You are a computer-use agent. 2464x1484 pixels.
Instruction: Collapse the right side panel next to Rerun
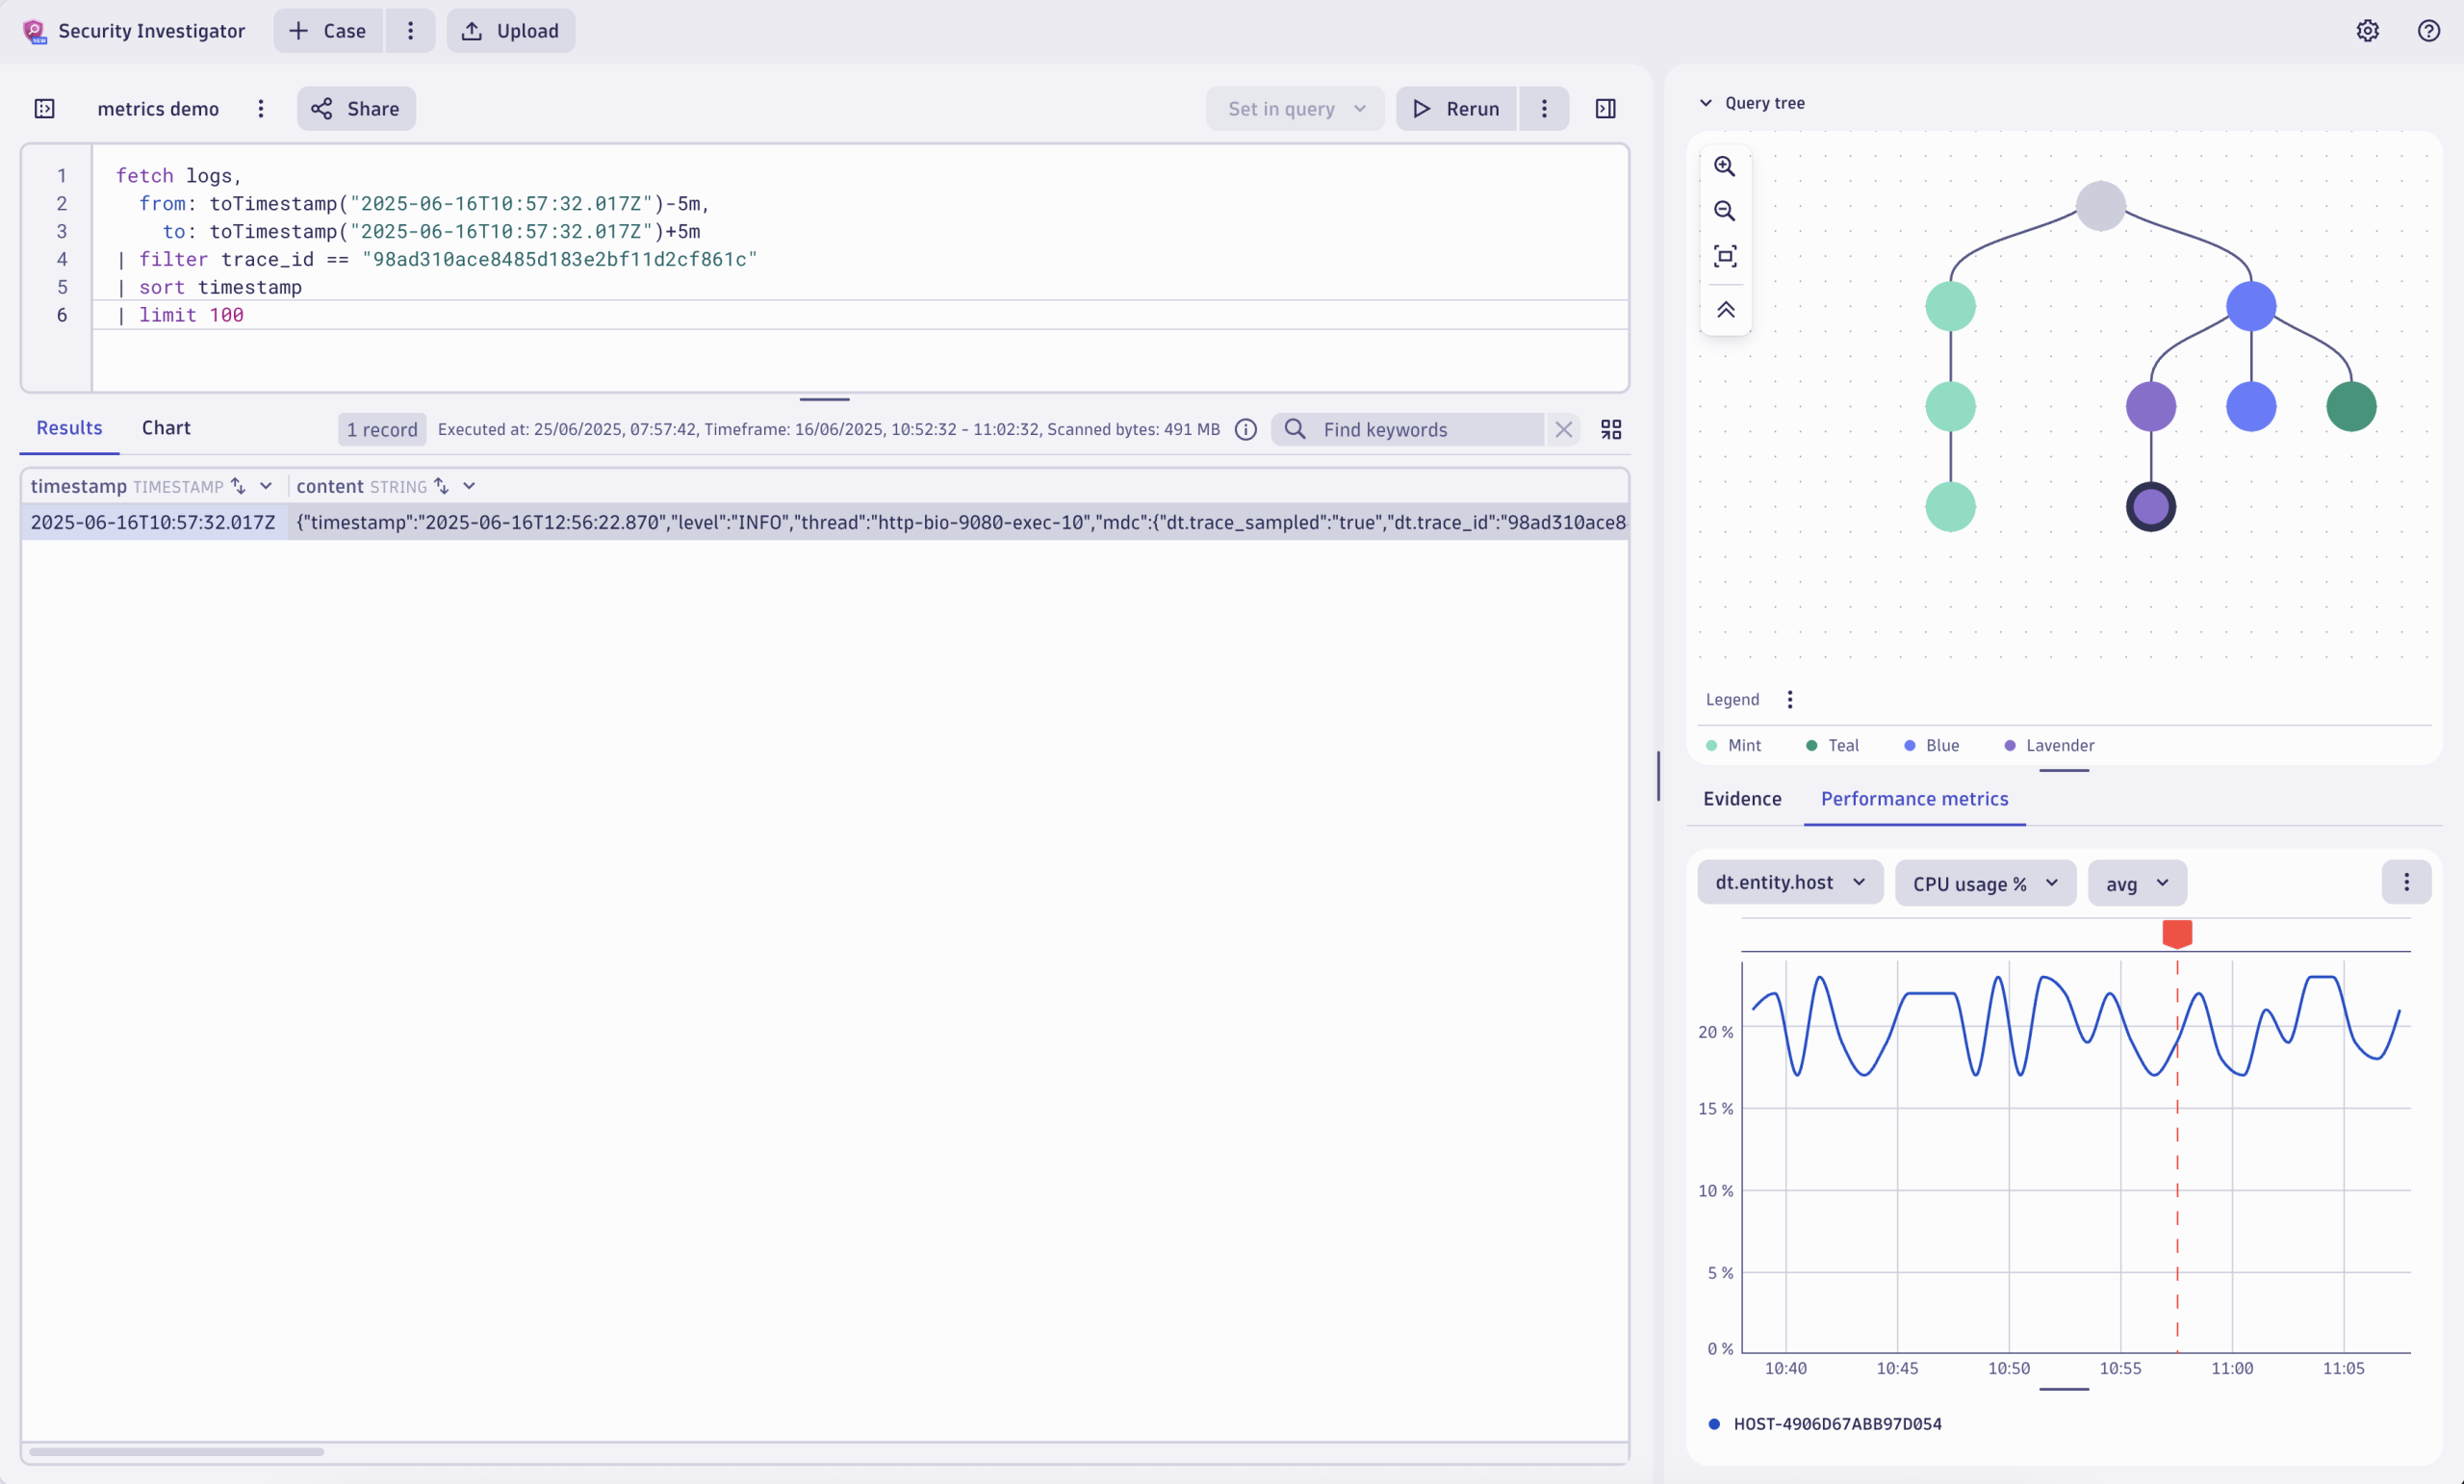1605,108
